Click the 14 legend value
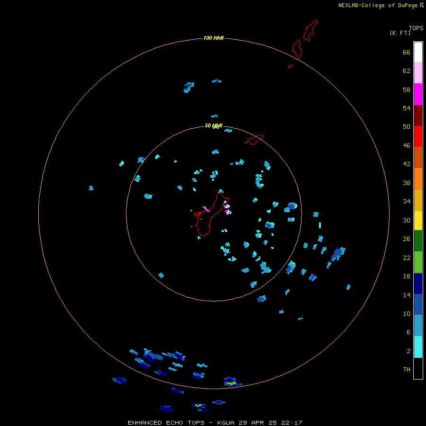Screen dimensions: 426x426 (407, 295)
